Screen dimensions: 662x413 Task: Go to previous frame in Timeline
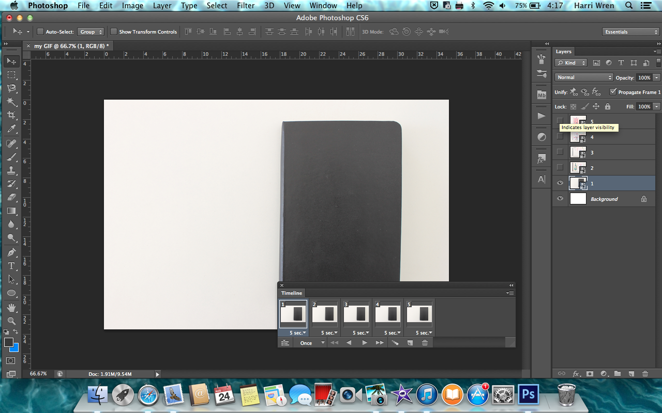coord(349,343)
